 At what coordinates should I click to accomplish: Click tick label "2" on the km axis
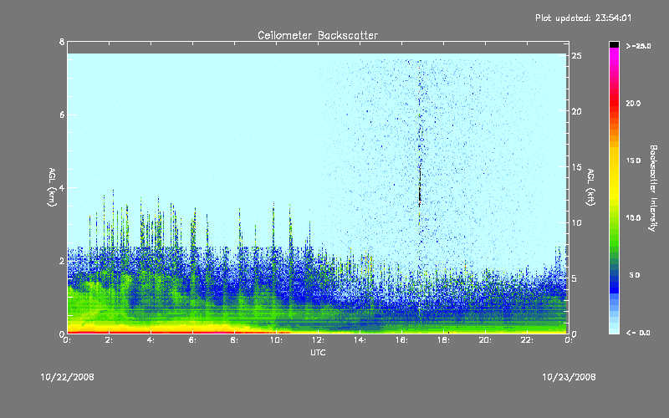click(x=62, y=261)
